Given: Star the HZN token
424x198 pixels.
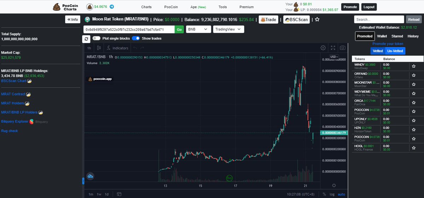Looking at the screenshot, I should [x=414, y=130].
